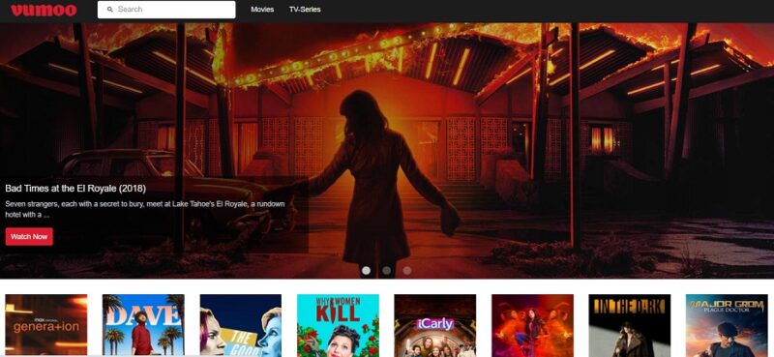Select the second carousel slide dot
774x357 pixels.
click(386, 271)
